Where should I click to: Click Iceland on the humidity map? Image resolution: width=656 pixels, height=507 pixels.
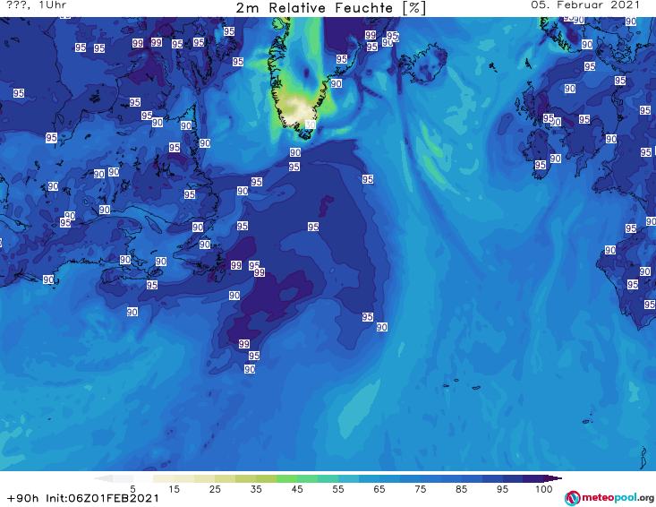click(423, 64)
